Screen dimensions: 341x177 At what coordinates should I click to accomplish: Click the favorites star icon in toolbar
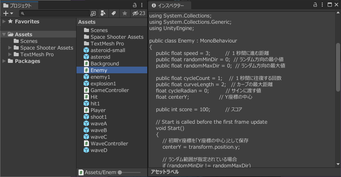click(125, 13)
